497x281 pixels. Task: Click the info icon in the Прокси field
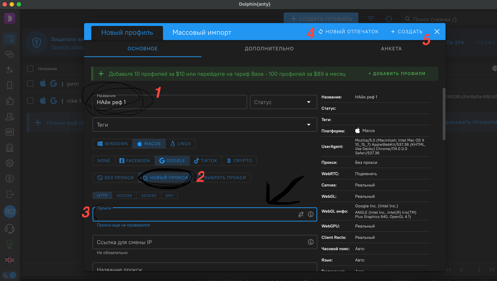point(311,214)
